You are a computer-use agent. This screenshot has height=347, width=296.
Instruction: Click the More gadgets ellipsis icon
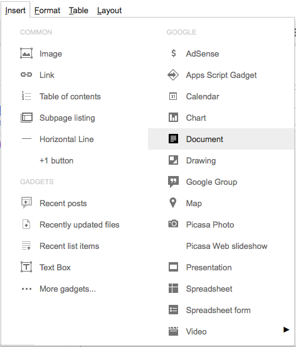(x=26, y=289)
